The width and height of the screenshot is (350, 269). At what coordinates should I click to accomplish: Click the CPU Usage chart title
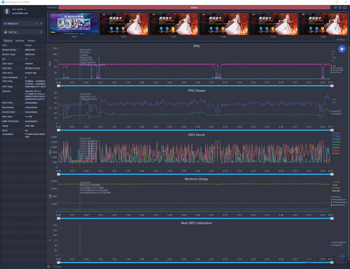[x=196, y=91]
